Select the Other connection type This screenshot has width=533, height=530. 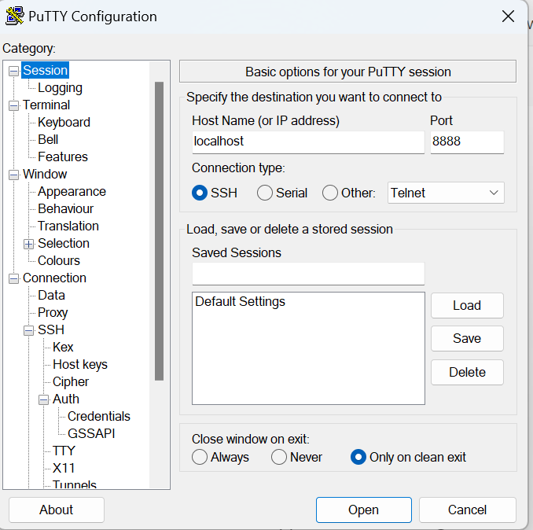(330, 193)
